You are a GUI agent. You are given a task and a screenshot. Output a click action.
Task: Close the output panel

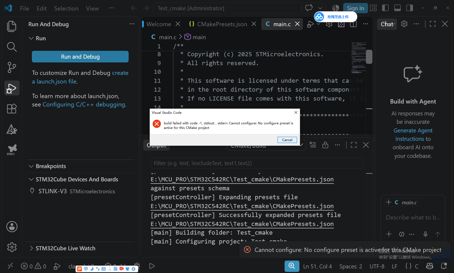pos(366,145)
